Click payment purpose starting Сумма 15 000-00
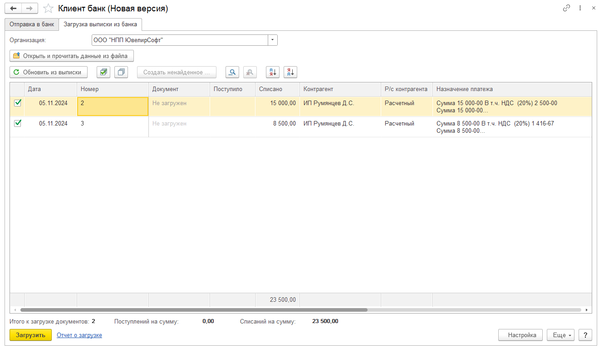599x348 pixels. [512, 106]
